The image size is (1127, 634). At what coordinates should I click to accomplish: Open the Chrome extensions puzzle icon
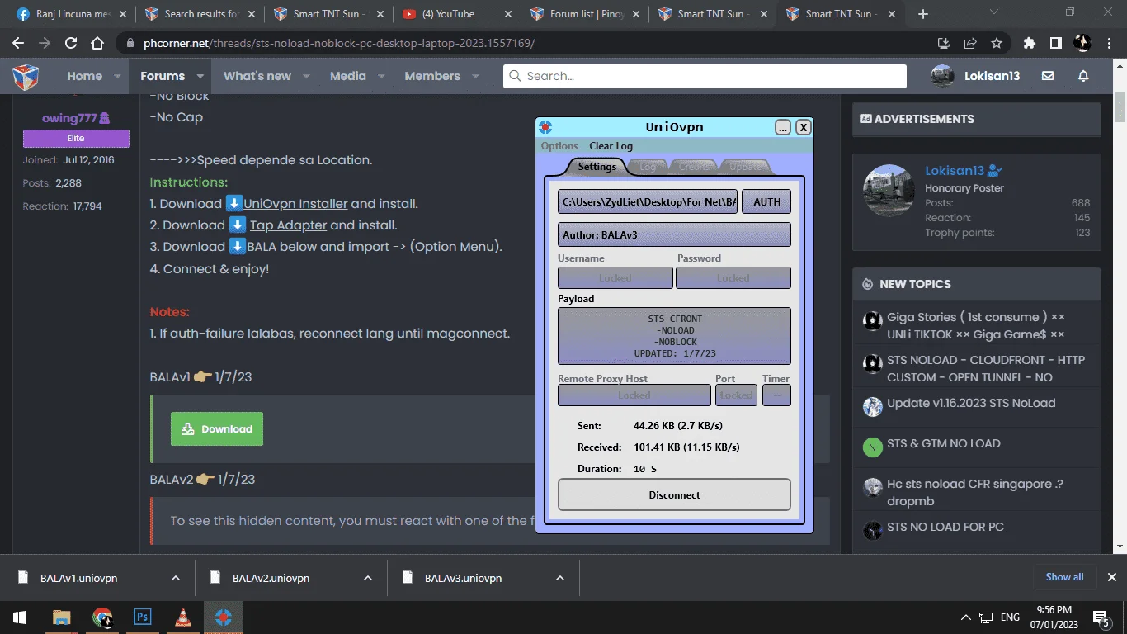click(1029, 43)
